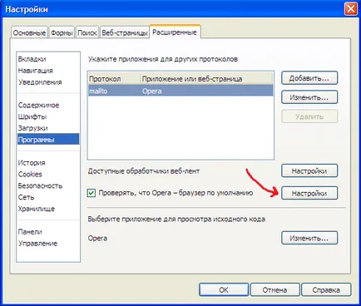Select Безопасность in the sidebar list

40,185
